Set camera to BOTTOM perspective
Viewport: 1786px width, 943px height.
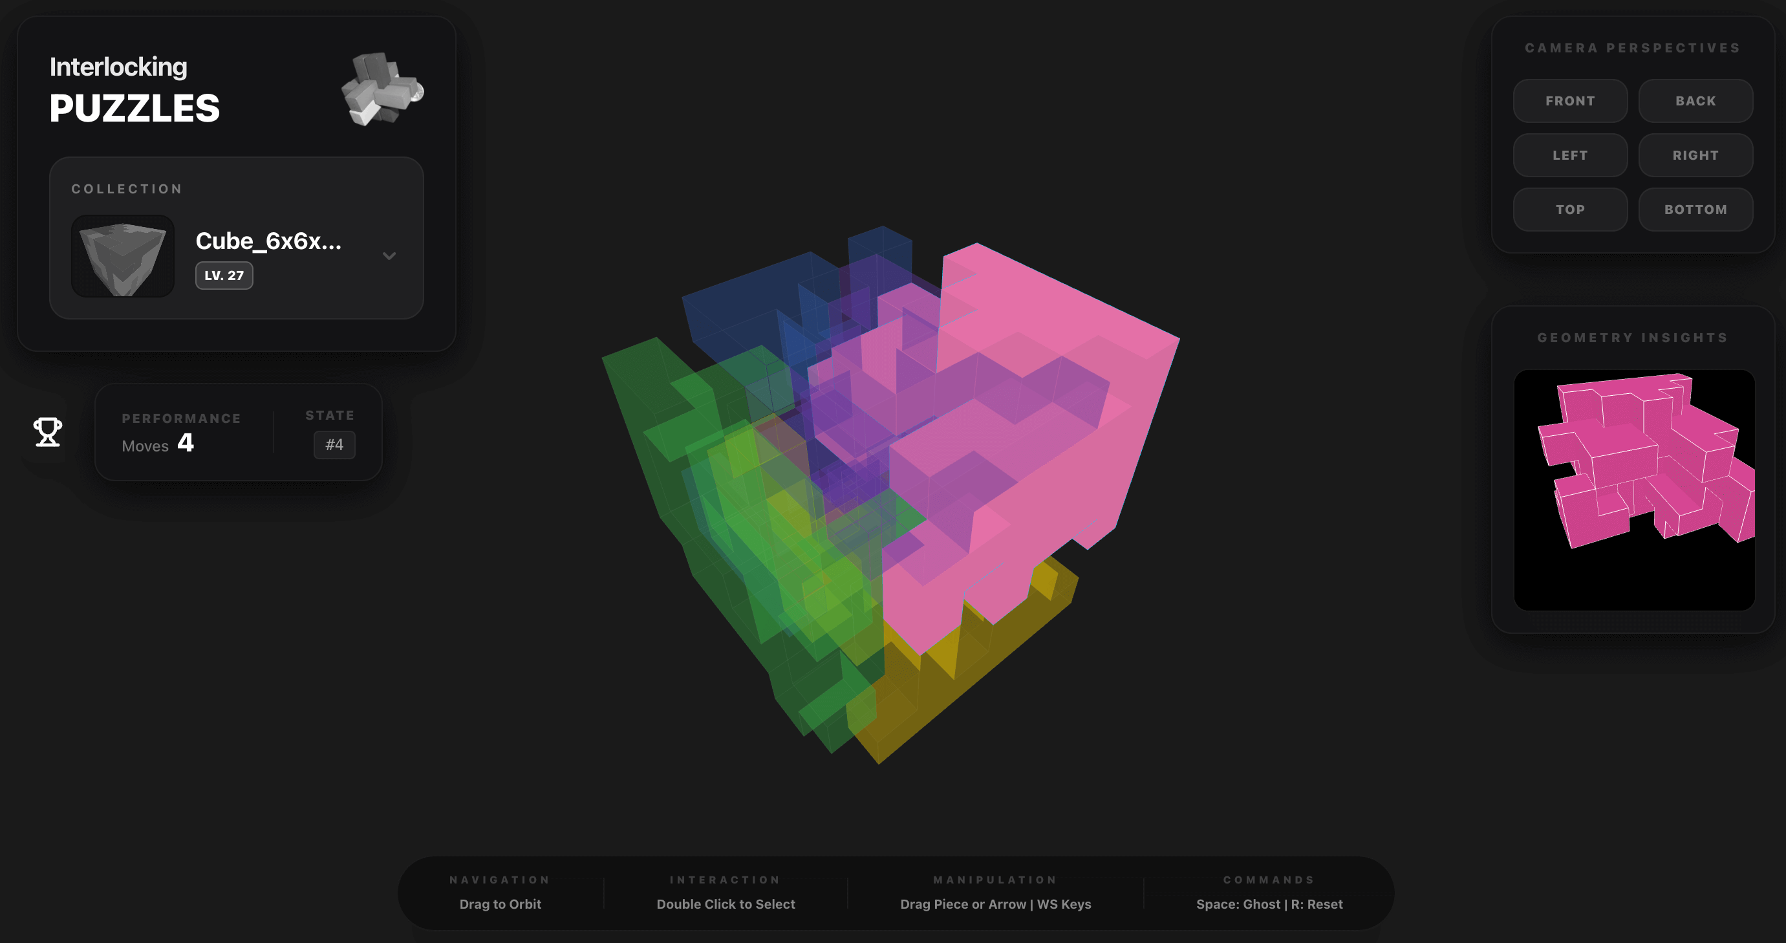tap(1695, 210)
